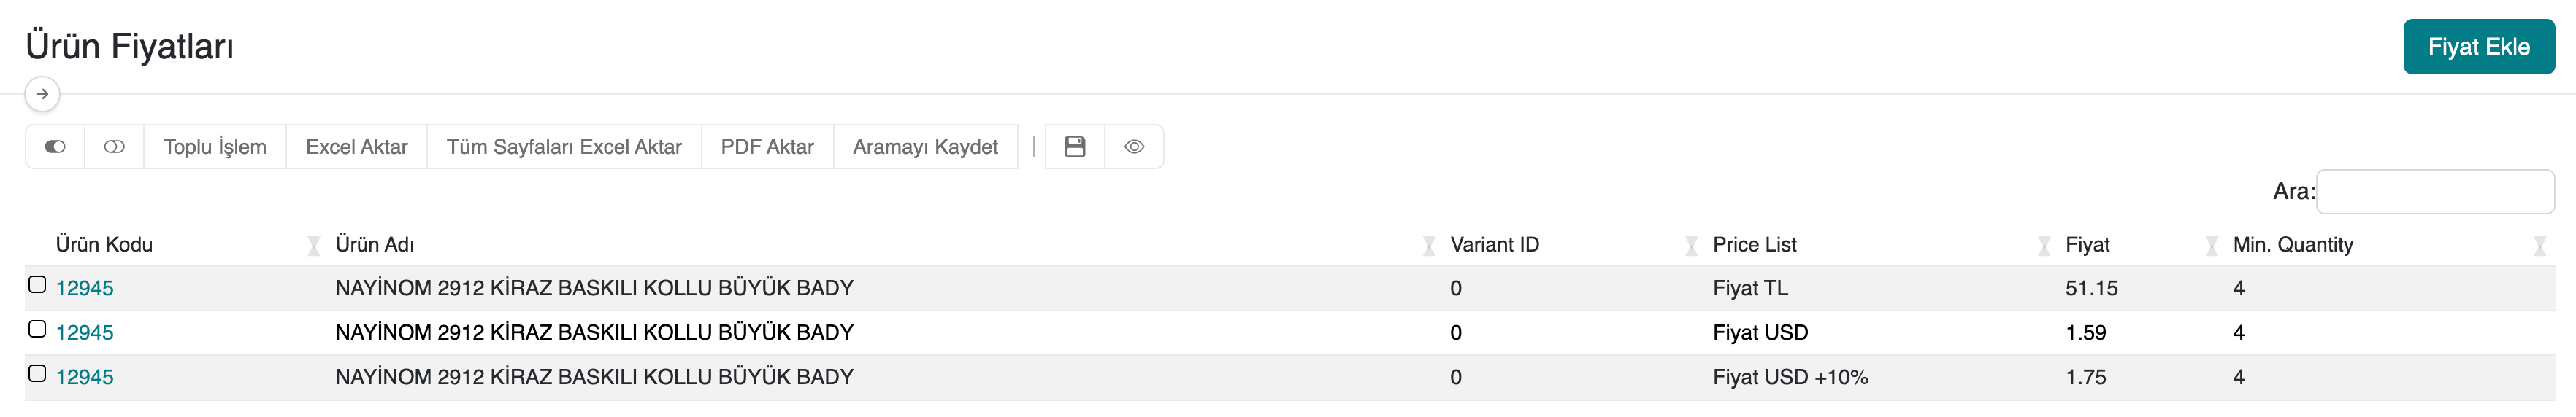Sort by the Price List column icon
Viewport: 2576px width, 417px height.
tap(2044, 246)
